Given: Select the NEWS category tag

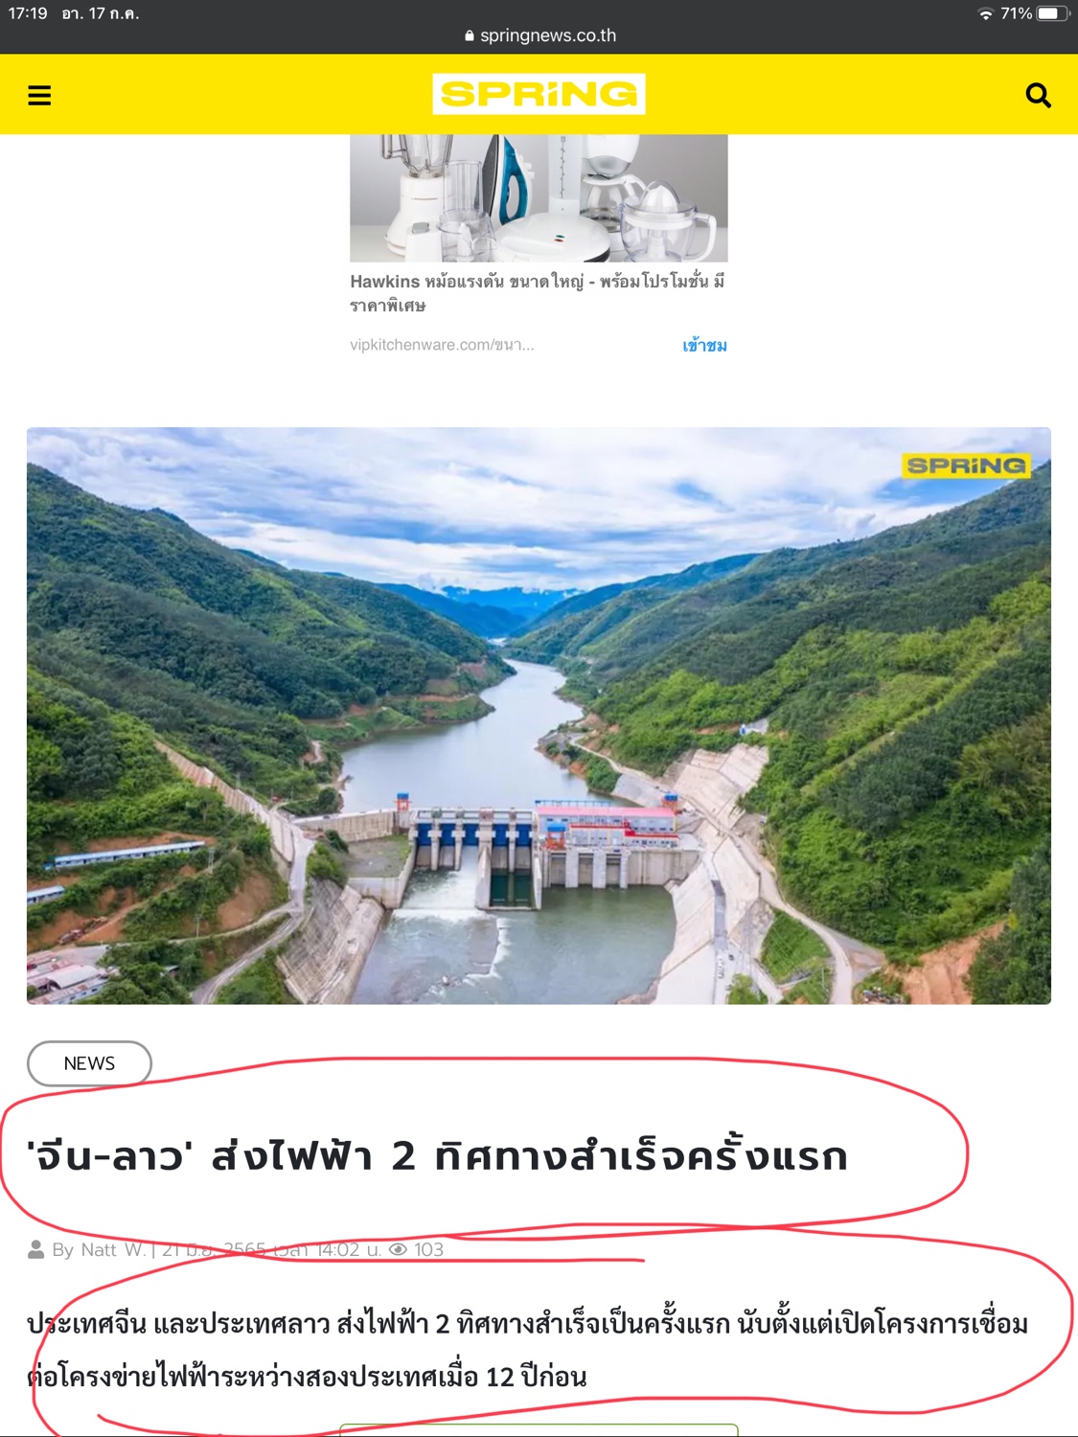Looking at the screenshot, I should click(x=89, y=1063).
